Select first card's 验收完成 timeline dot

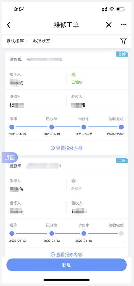[x=121, y=127]
